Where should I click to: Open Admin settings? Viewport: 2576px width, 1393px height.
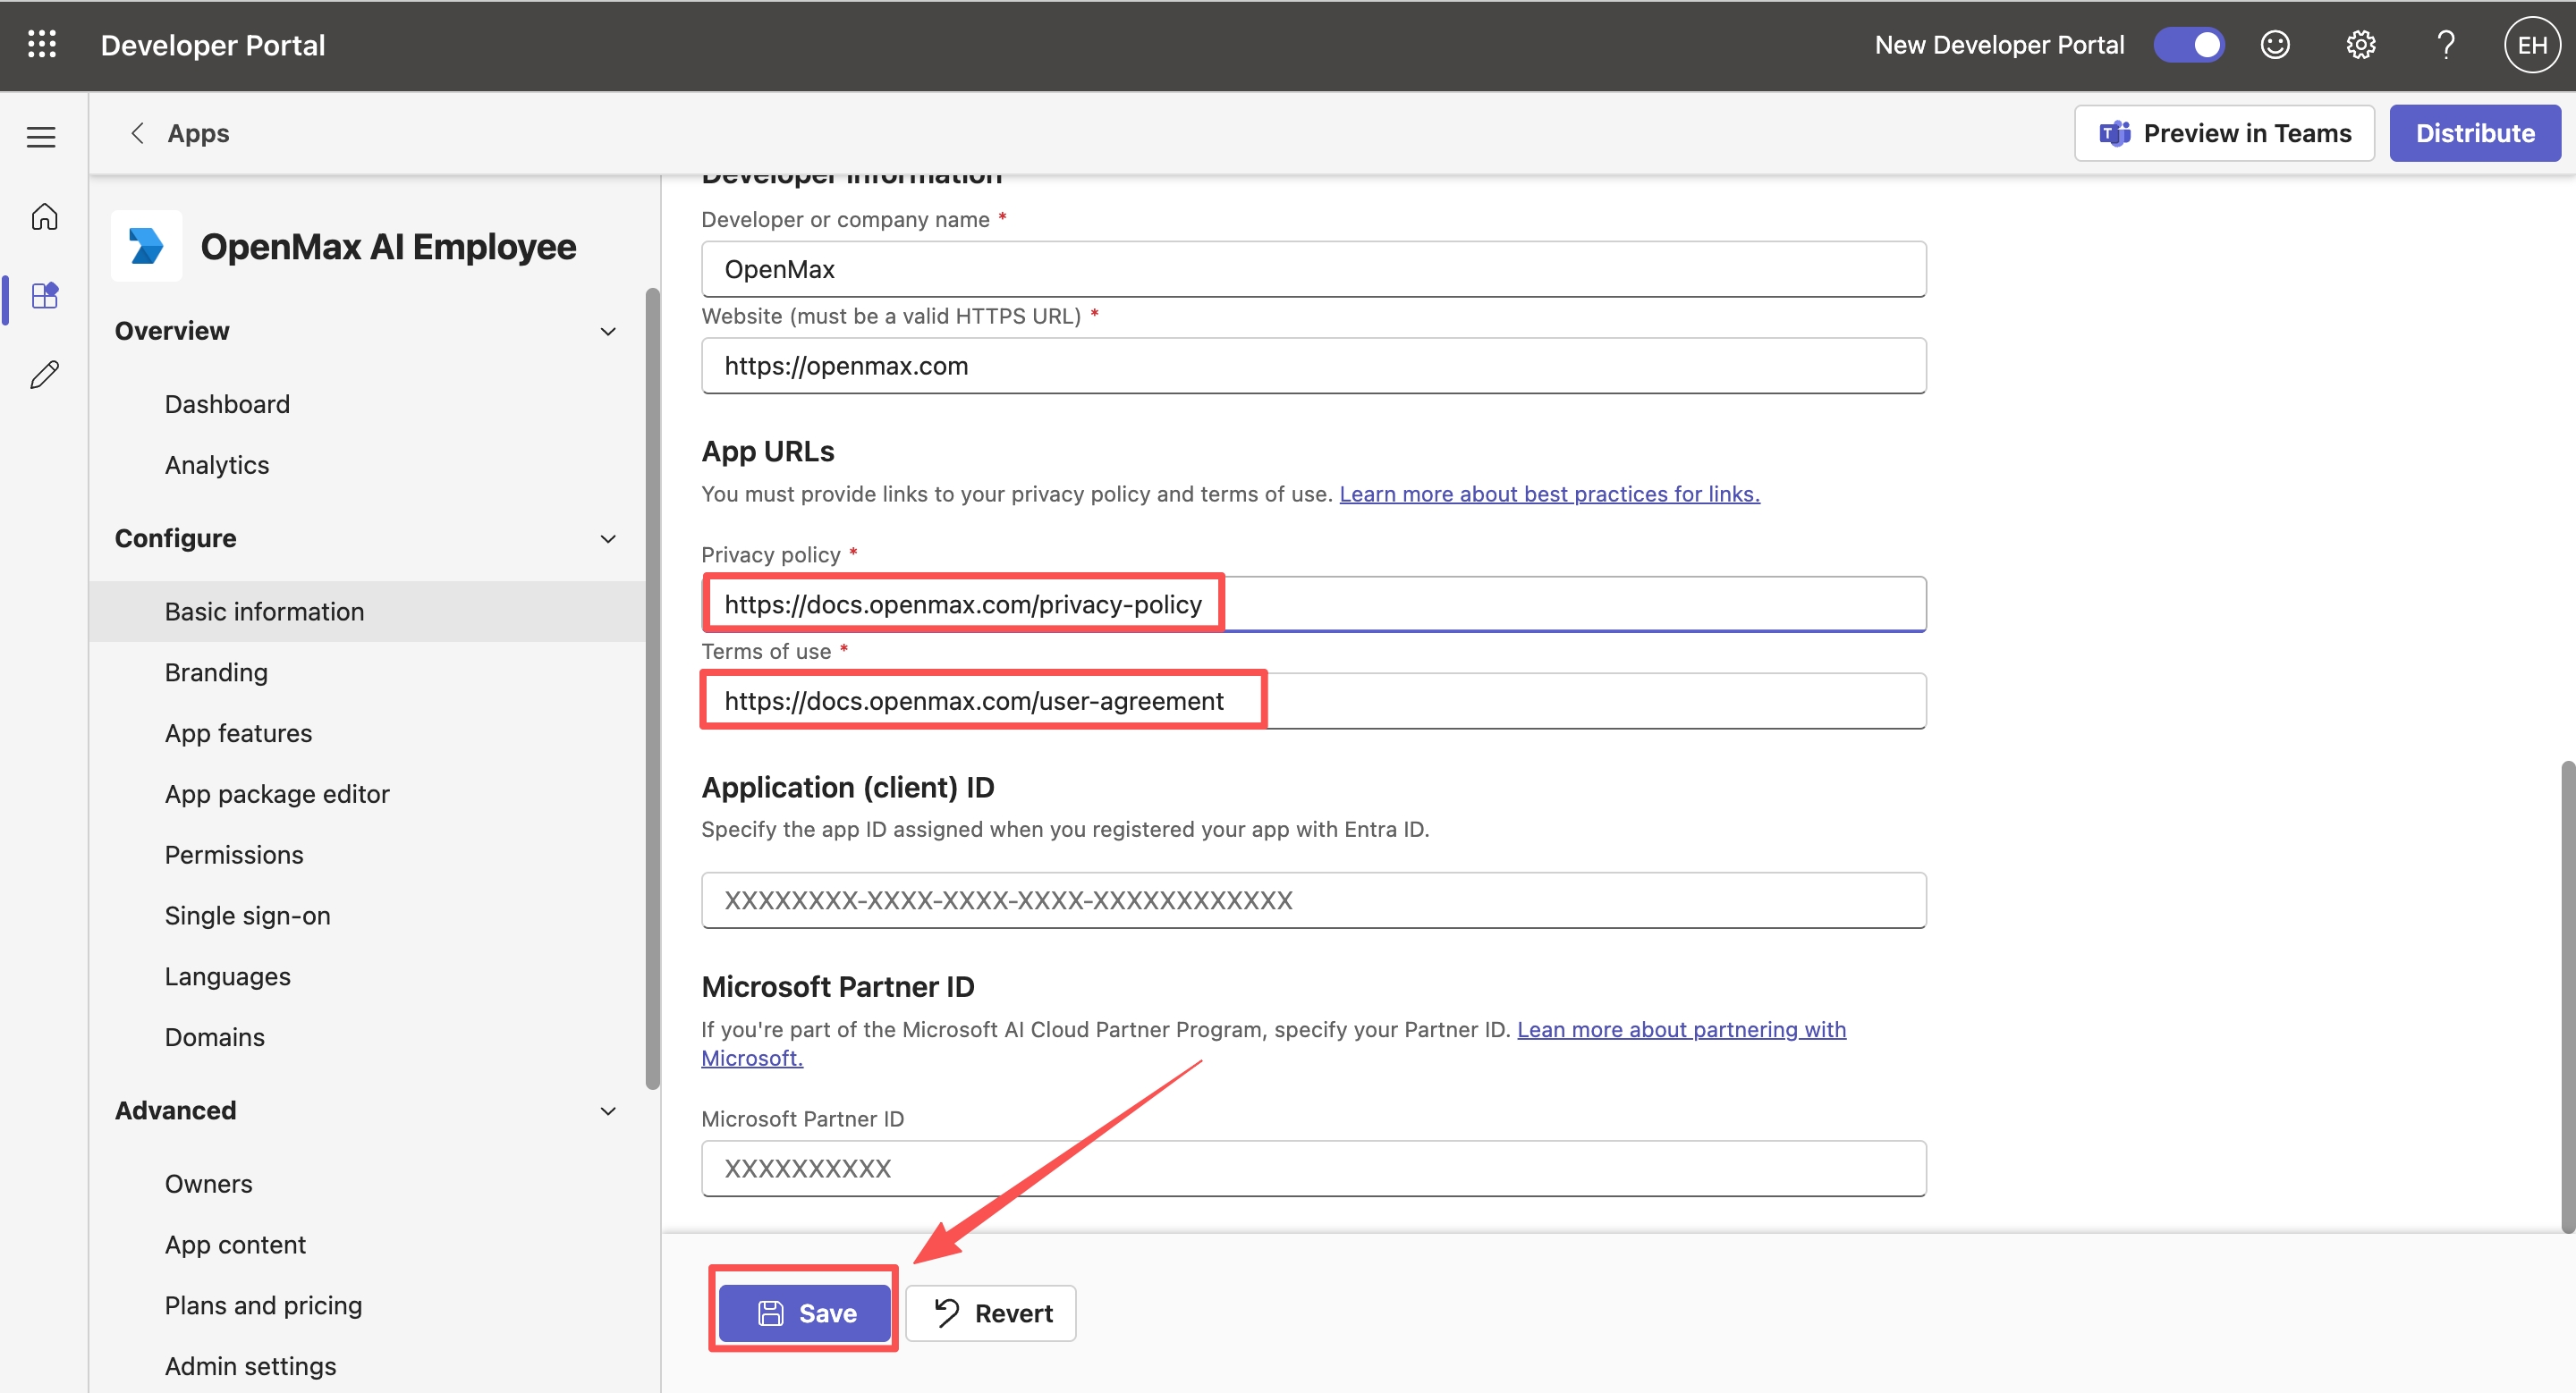coord(250,1367)
